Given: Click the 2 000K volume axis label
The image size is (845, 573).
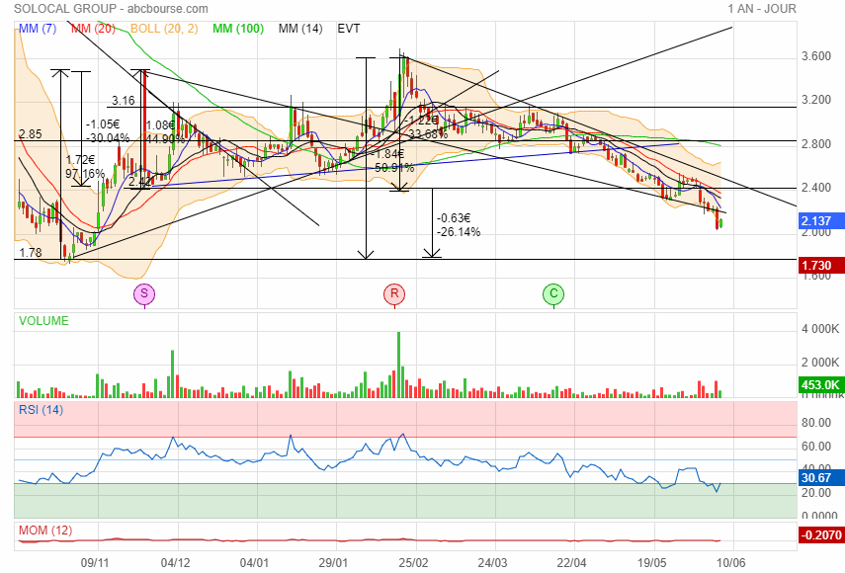Looking at the screenshot, I should point(820,363).
